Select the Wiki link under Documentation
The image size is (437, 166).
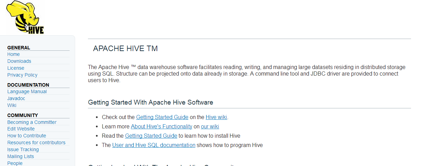click(x=12, y=105)
